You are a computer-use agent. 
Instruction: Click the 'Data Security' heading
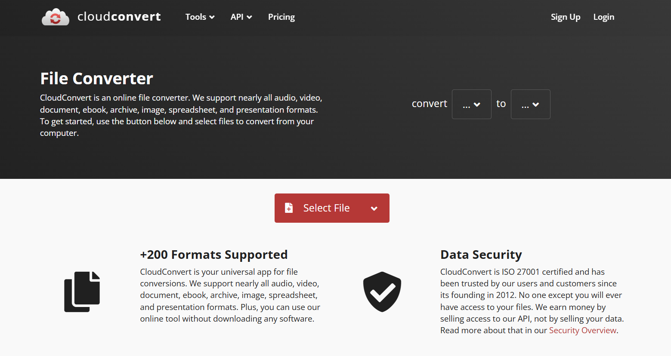tap(481, 255)
